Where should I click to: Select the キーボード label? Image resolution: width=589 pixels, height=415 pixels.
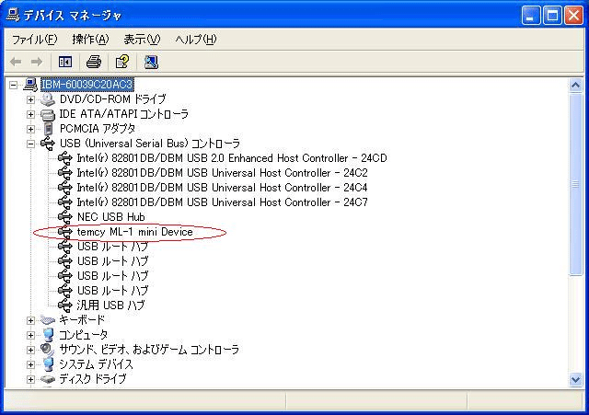(x=82, y=320)
